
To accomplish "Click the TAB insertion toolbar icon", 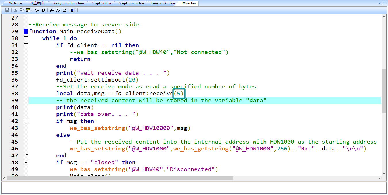I will (64, 10).
